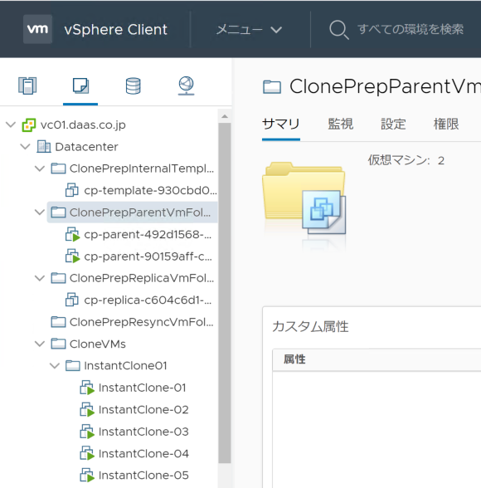The width and height of the screenshot is (481, 488).
Task: Select vc01.daas.co.jp in the tree
Action: [83, 124]
